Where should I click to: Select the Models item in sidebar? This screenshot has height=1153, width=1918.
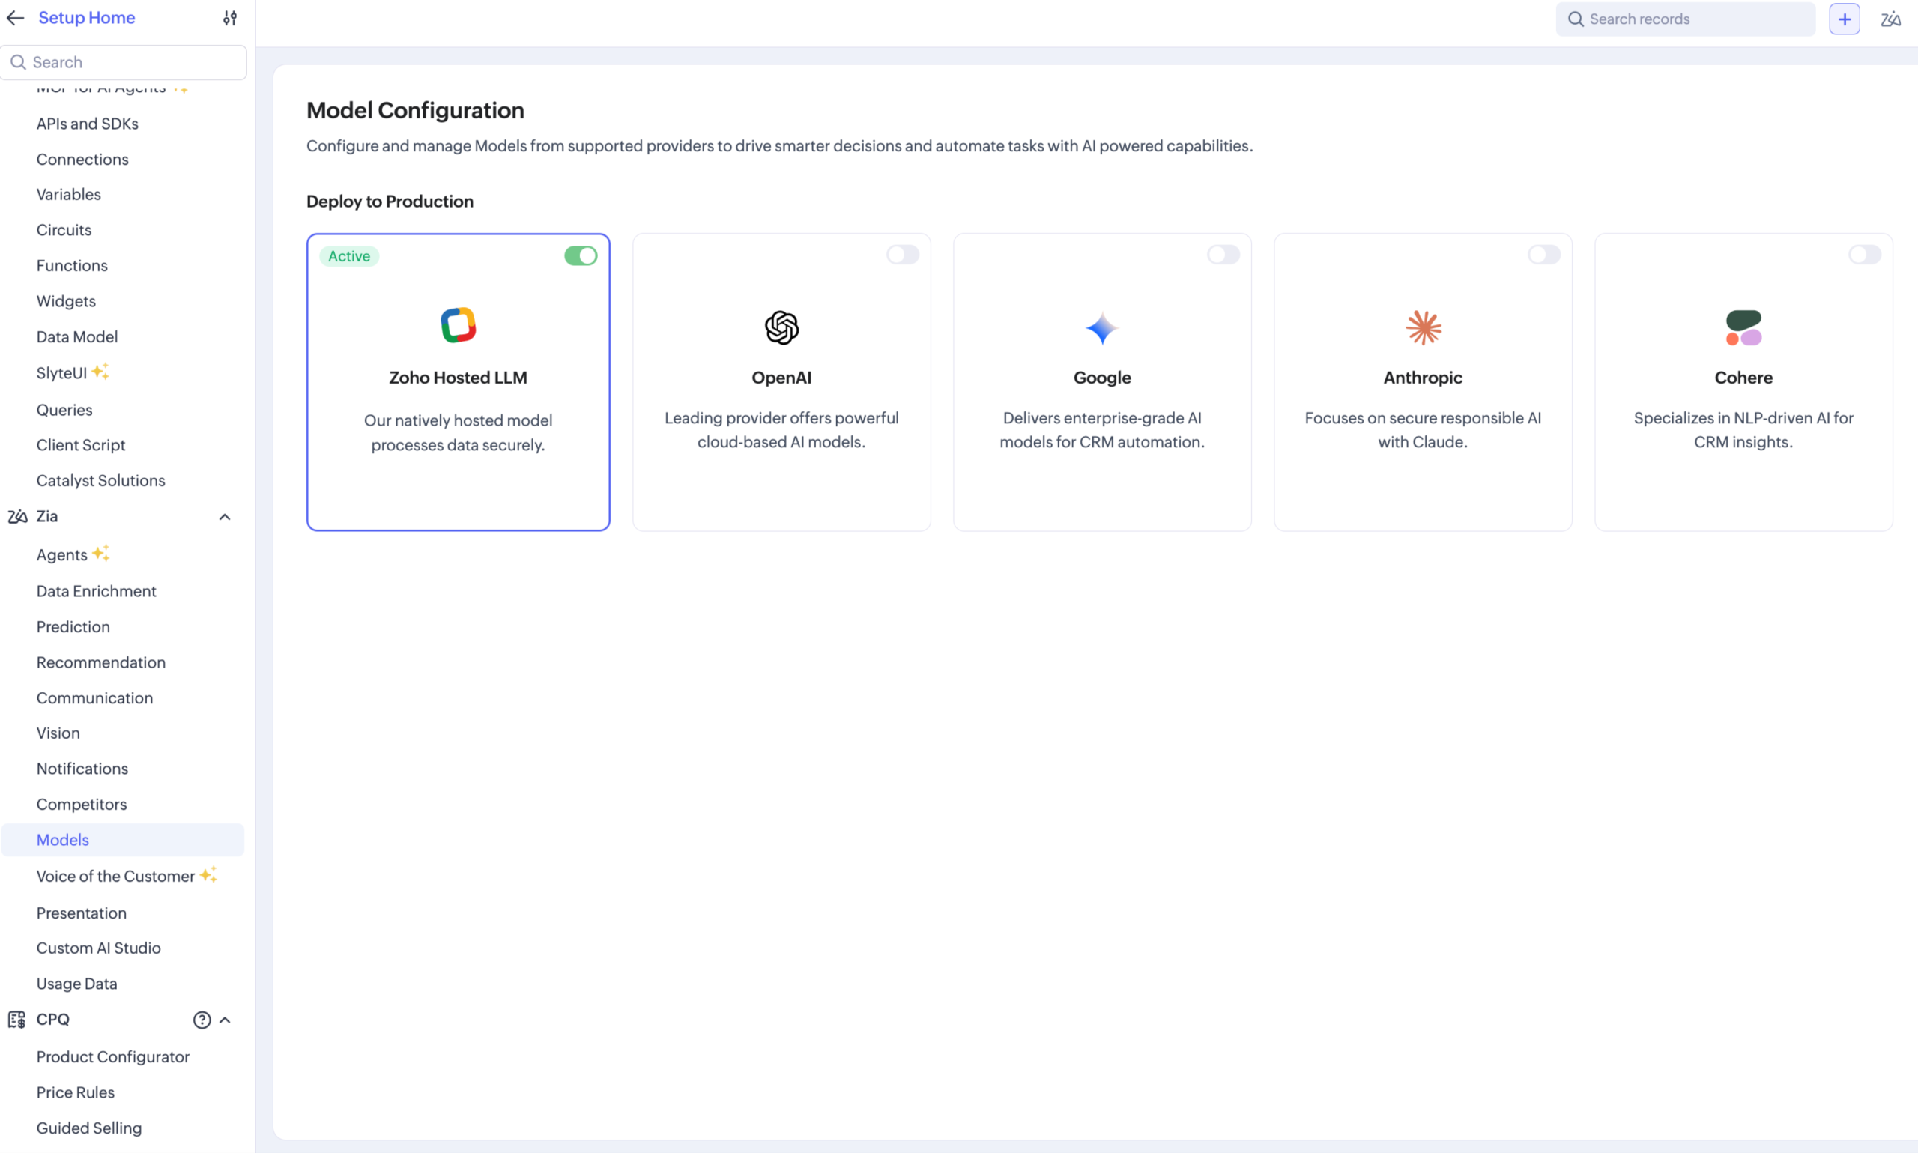click(x=123, y=840)
